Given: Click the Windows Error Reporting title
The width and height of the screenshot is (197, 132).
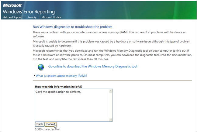Looking at the screenshot, I should coord(29,12).
